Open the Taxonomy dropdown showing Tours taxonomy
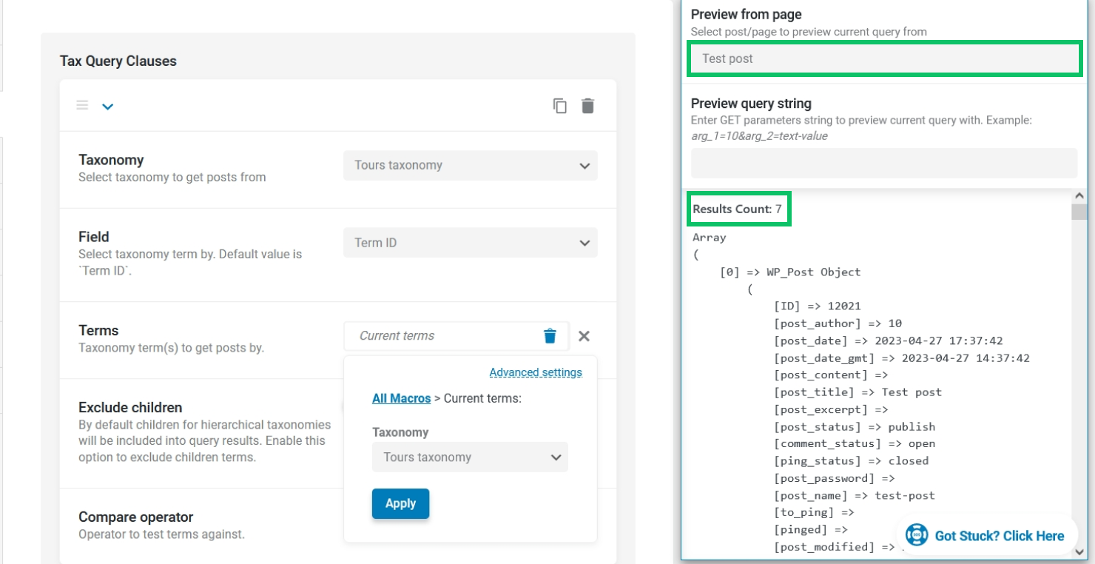The image size is (1095, 564). click(471, 165)
